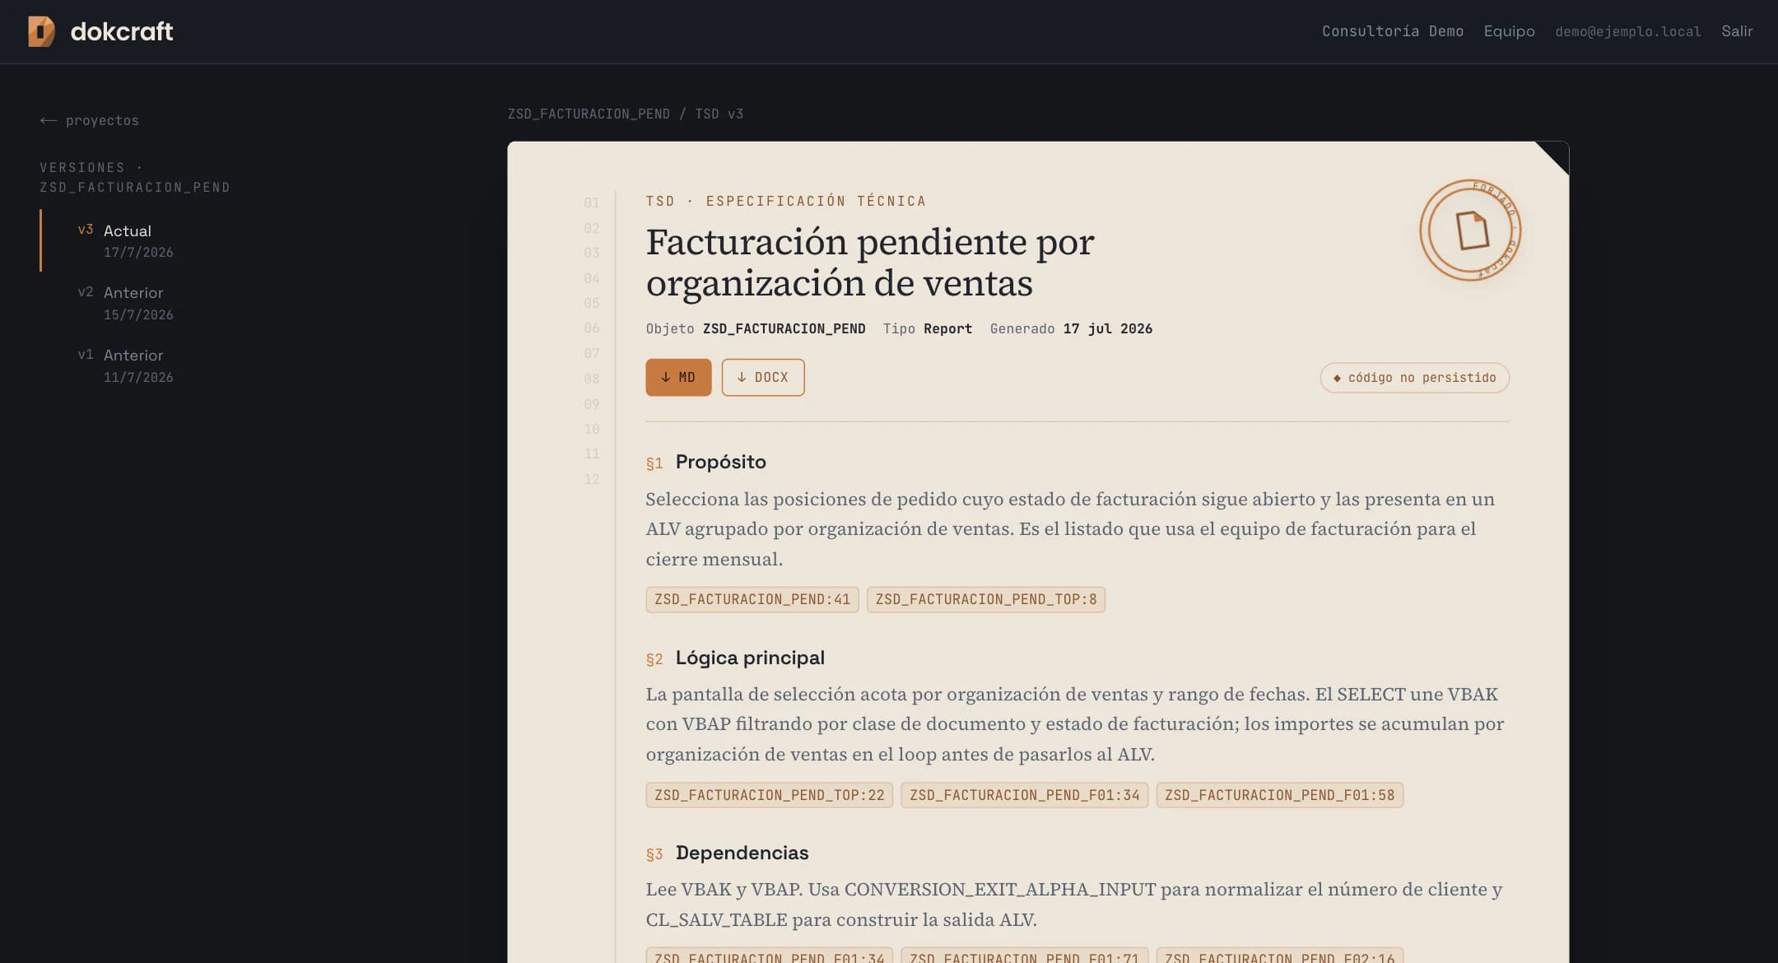Click the VERSIONES sidebar heading

pyautogui.click(x=135, y=177)
